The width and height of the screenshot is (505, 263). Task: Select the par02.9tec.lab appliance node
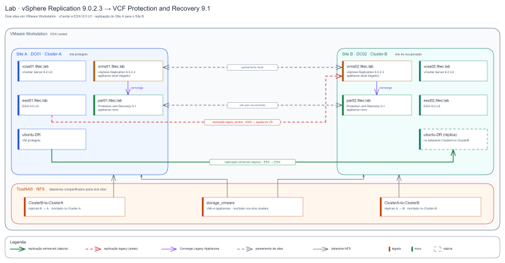pos(377,105)
